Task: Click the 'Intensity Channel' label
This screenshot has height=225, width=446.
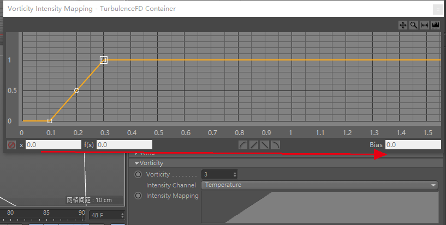Action: pyautogui.click(x=171, y=185)
